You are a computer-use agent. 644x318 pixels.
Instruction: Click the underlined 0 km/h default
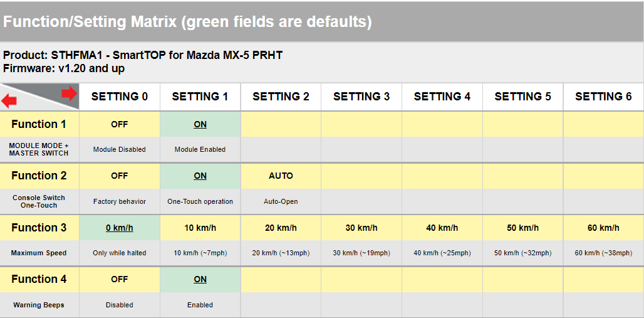tap(120, 228)
